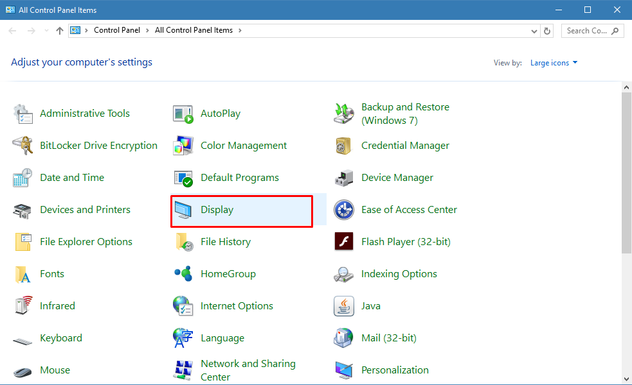This screenshot has width=632, height=385.
Task: Click the HomeGroup icon
Action: tap(183, 274)
